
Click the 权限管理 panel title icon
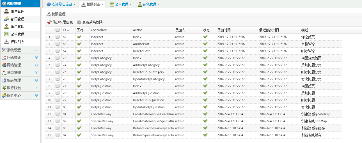[49, 14]
